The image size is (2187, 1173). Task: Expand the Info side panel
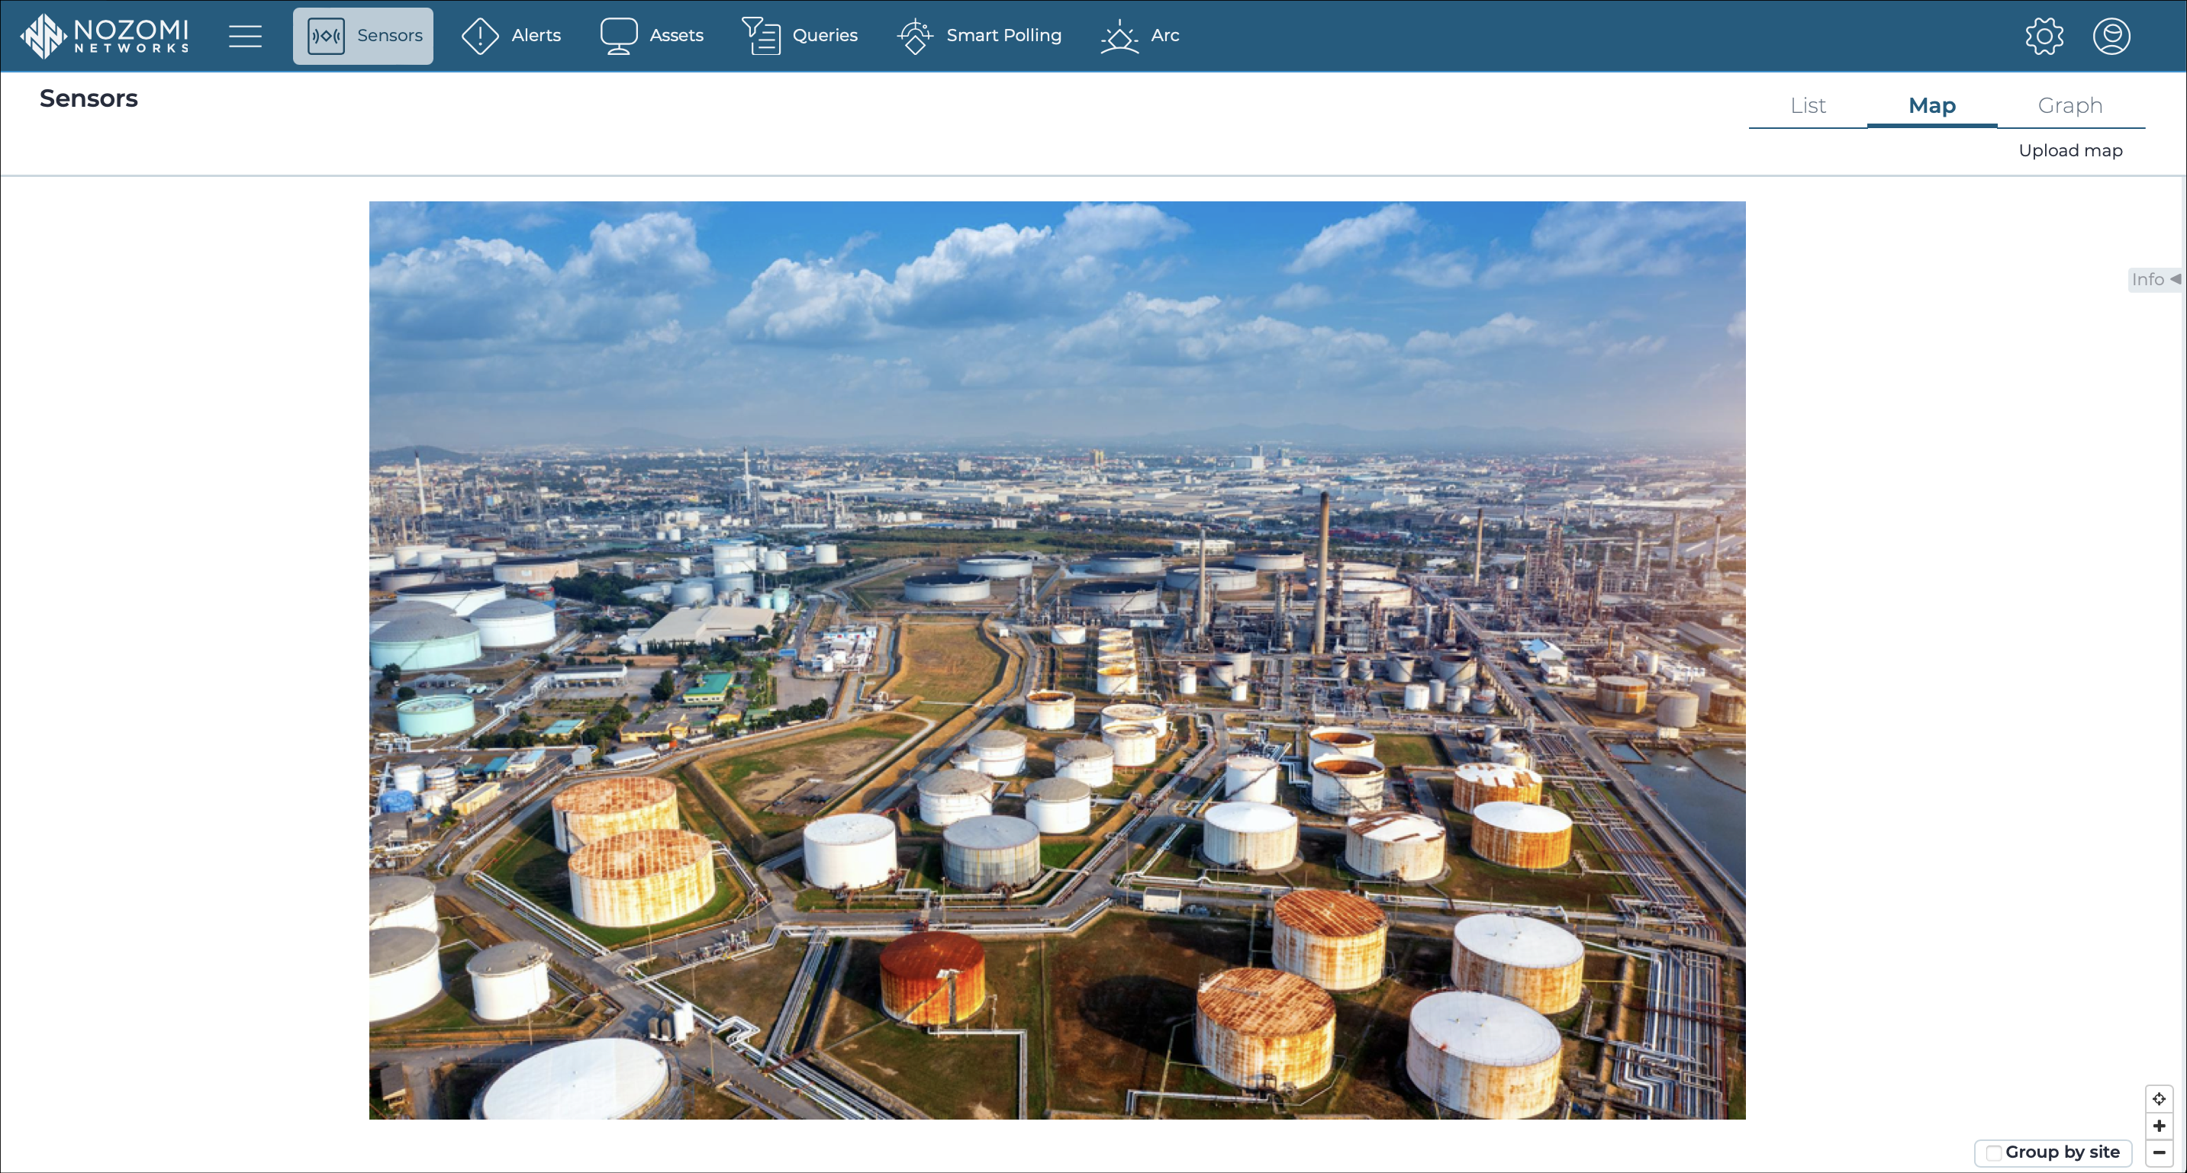pos(2155,279)
